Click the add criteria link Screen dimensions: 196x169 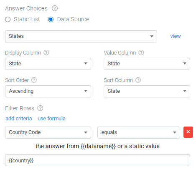(x=19, y=119)
